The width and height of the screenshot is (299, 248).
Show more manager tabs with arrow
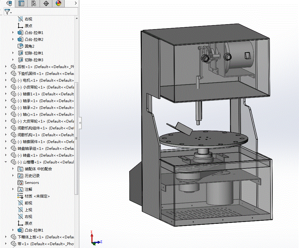[x=76, y=3]
